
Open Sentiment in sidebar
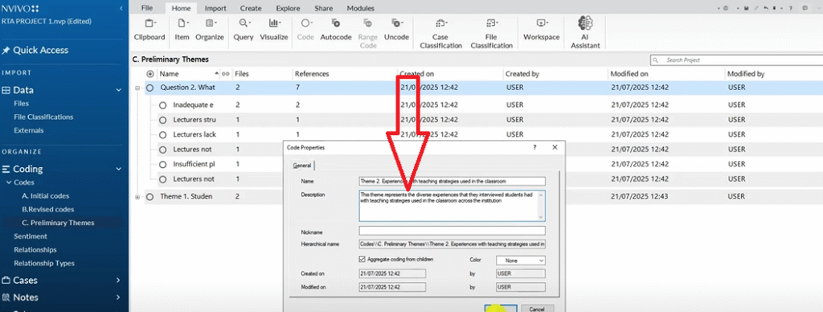pos(31,236)
